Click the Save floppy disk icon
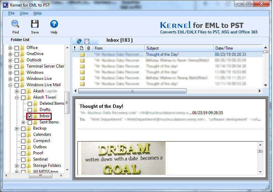Image resolution: width=273 pixels, height=192 pixels. coord(35,24)
